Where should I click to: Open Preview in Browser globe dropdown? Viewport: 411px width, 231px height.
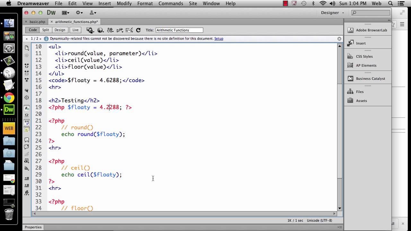click(x=101, y=30)
